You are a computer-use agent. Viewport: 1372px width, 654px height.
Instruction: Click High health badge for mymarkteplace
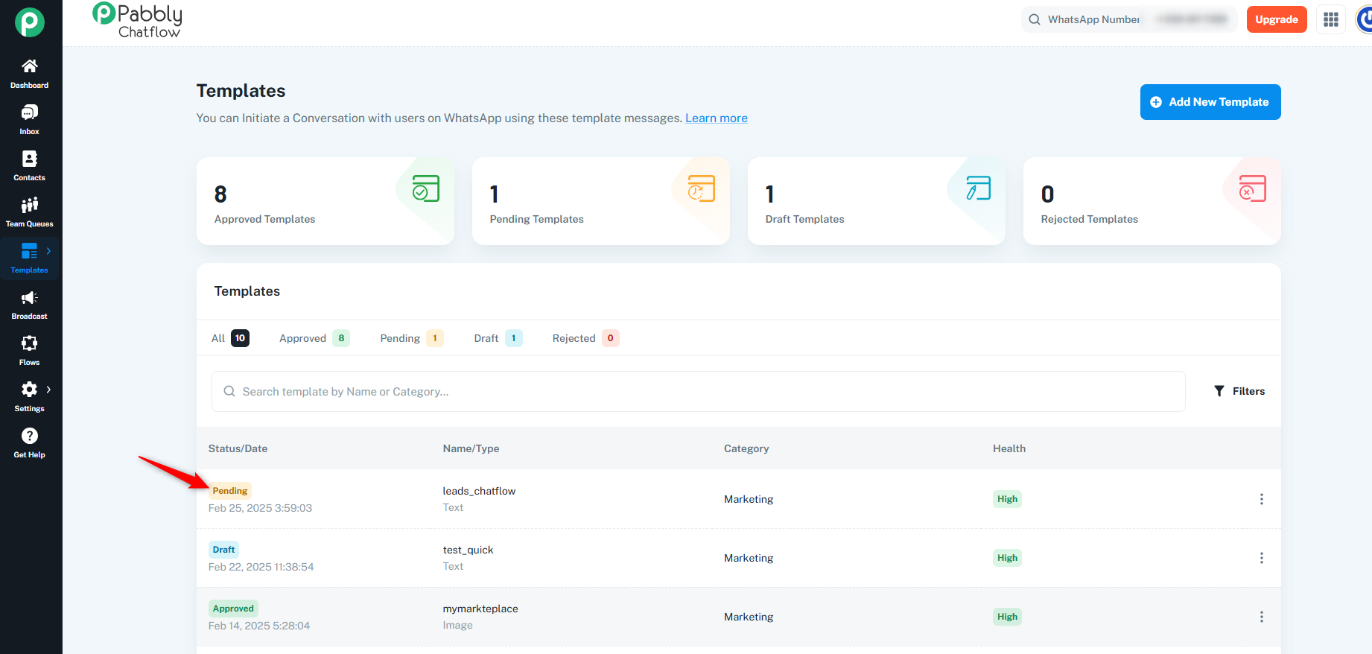click(x=1007, y=617)
